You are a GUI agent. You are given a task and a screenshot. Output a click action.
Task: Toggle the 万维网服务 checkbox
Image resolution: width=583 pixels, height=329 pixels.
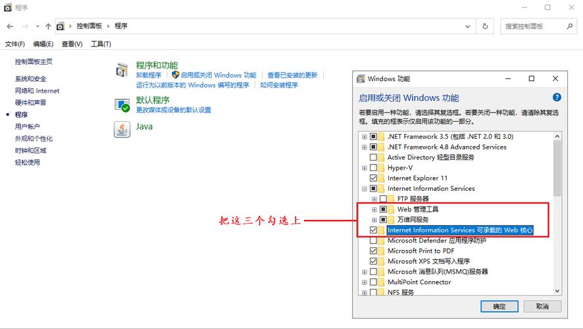click(x=383, y=220)
